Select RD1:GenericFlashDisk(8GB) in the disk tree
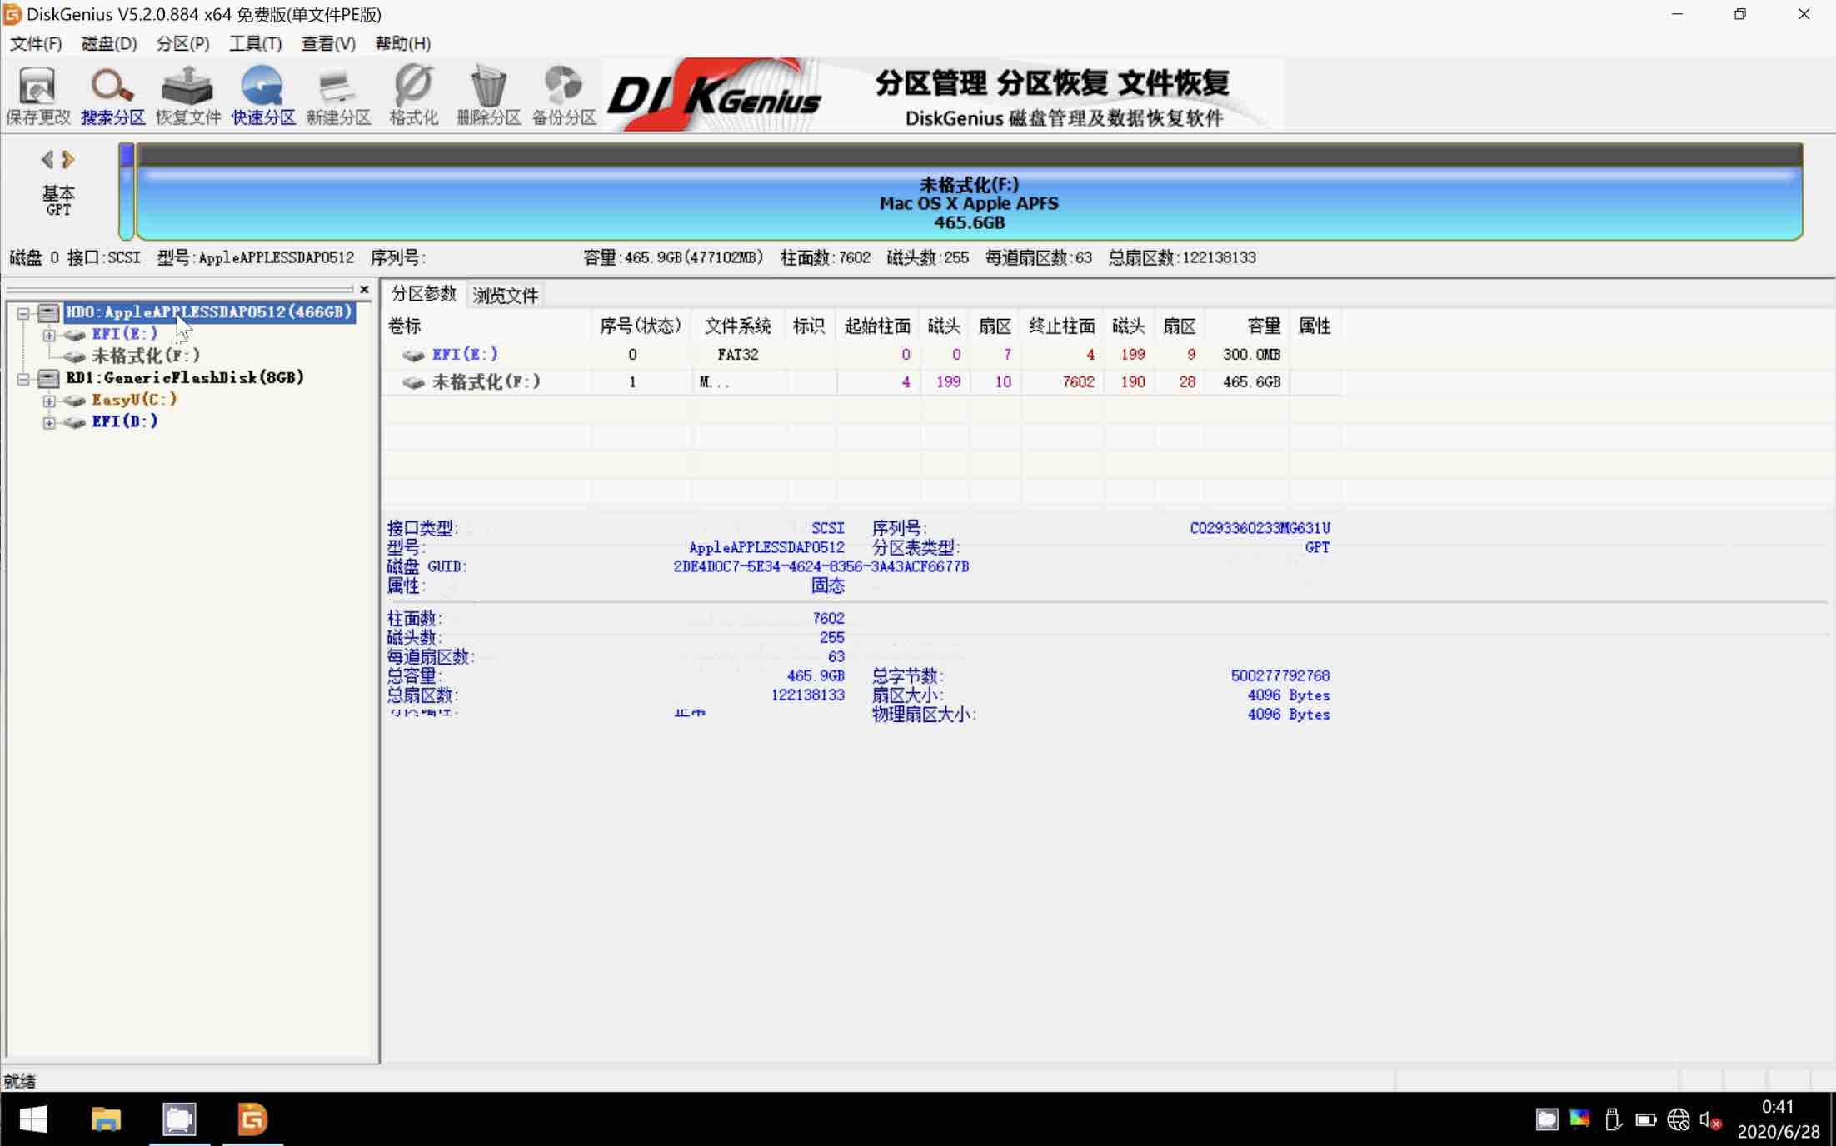1836x1146 pixels. tap(185, 377)
